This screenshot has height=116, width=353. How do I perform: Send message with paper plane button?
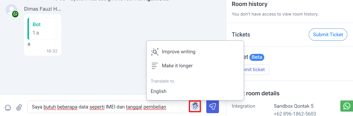(212, 106)
